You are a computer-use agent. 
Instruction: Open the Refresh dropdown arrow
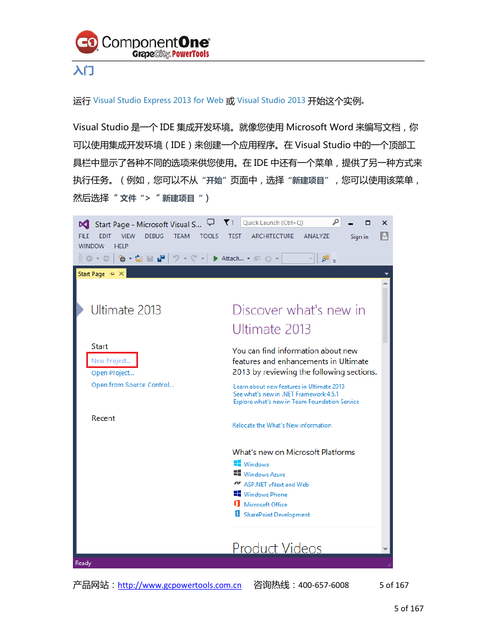[x=277, y=259]
